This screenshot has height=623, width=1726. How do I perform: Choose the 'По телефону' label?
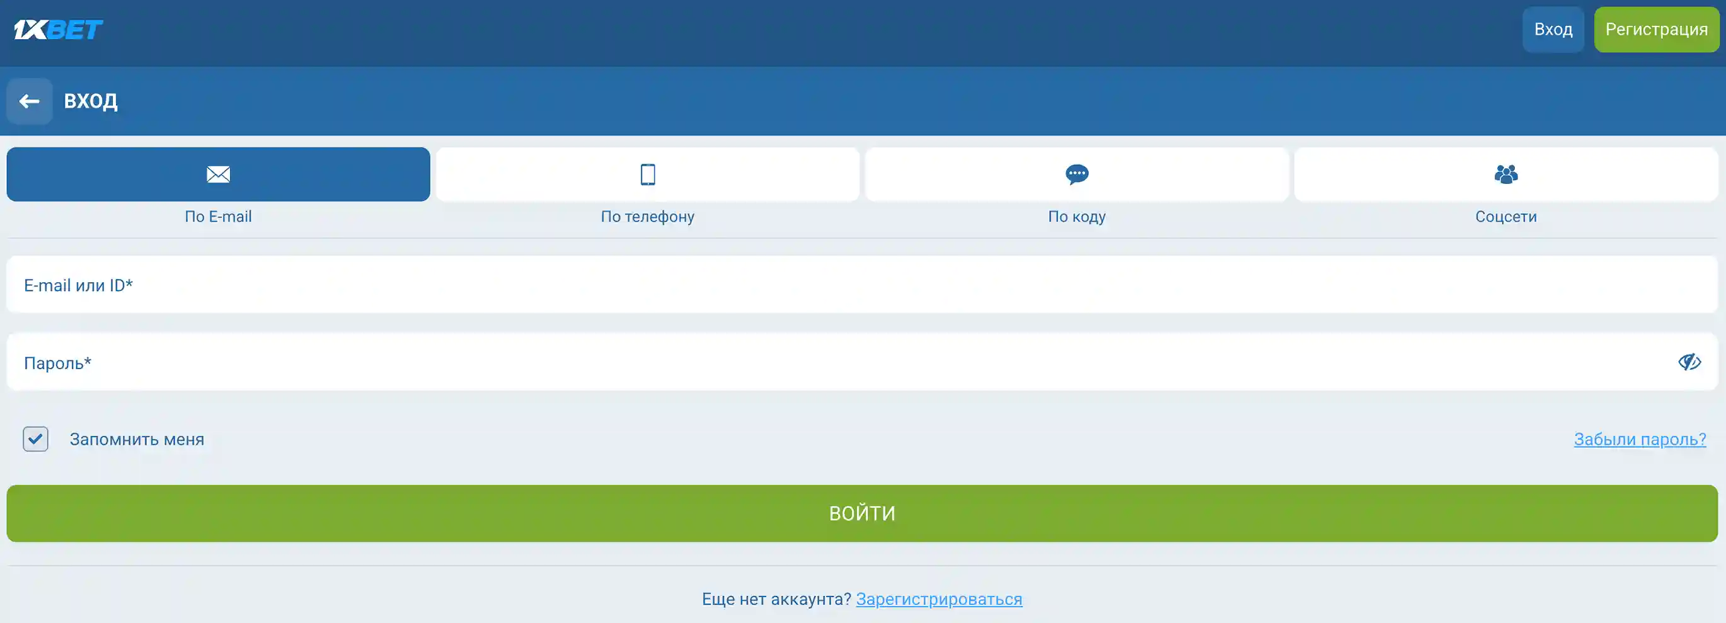tap(647, 216)
